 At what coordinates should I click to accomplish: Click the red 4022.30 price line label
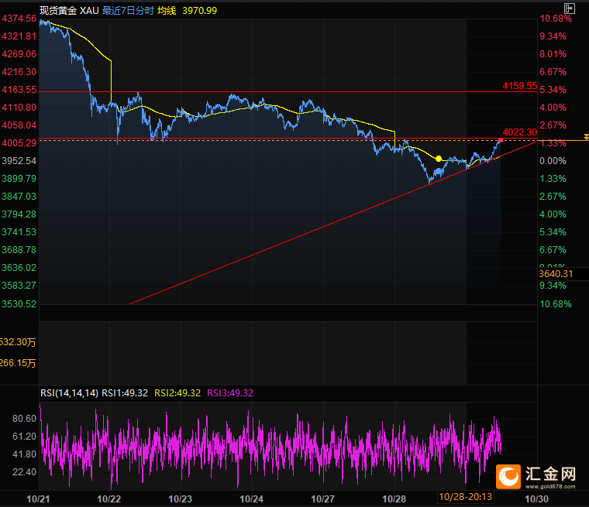pos(520,132)
